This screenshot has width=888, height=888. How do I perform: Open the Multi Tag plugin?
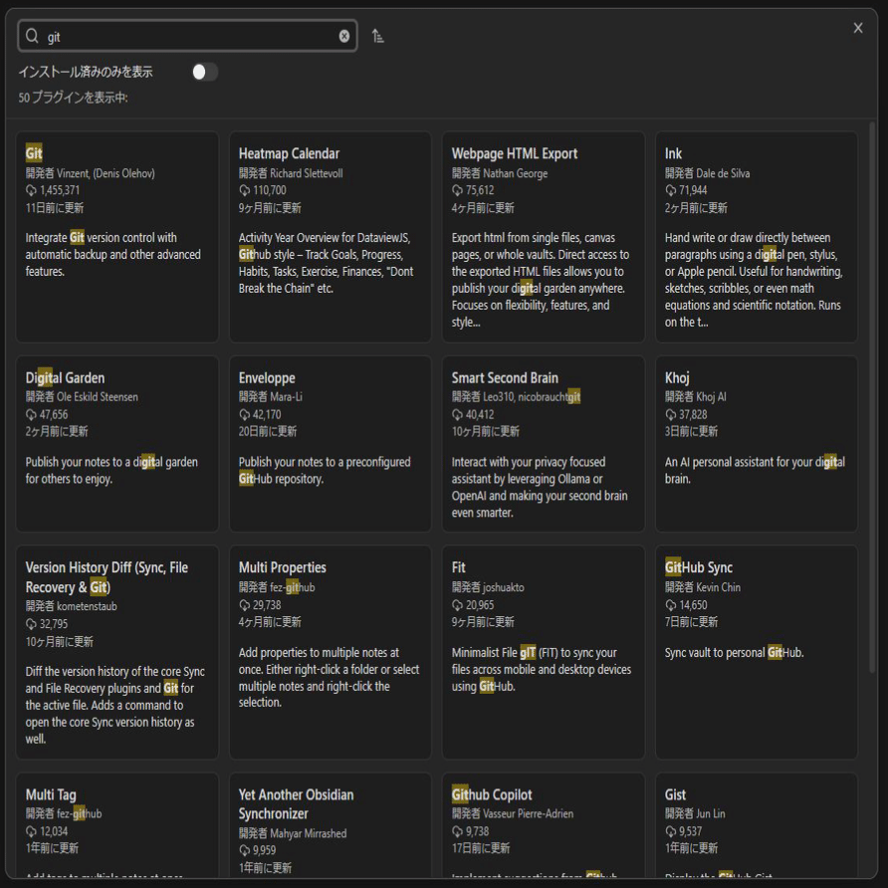pyautogui.click(x=117, y=825)
